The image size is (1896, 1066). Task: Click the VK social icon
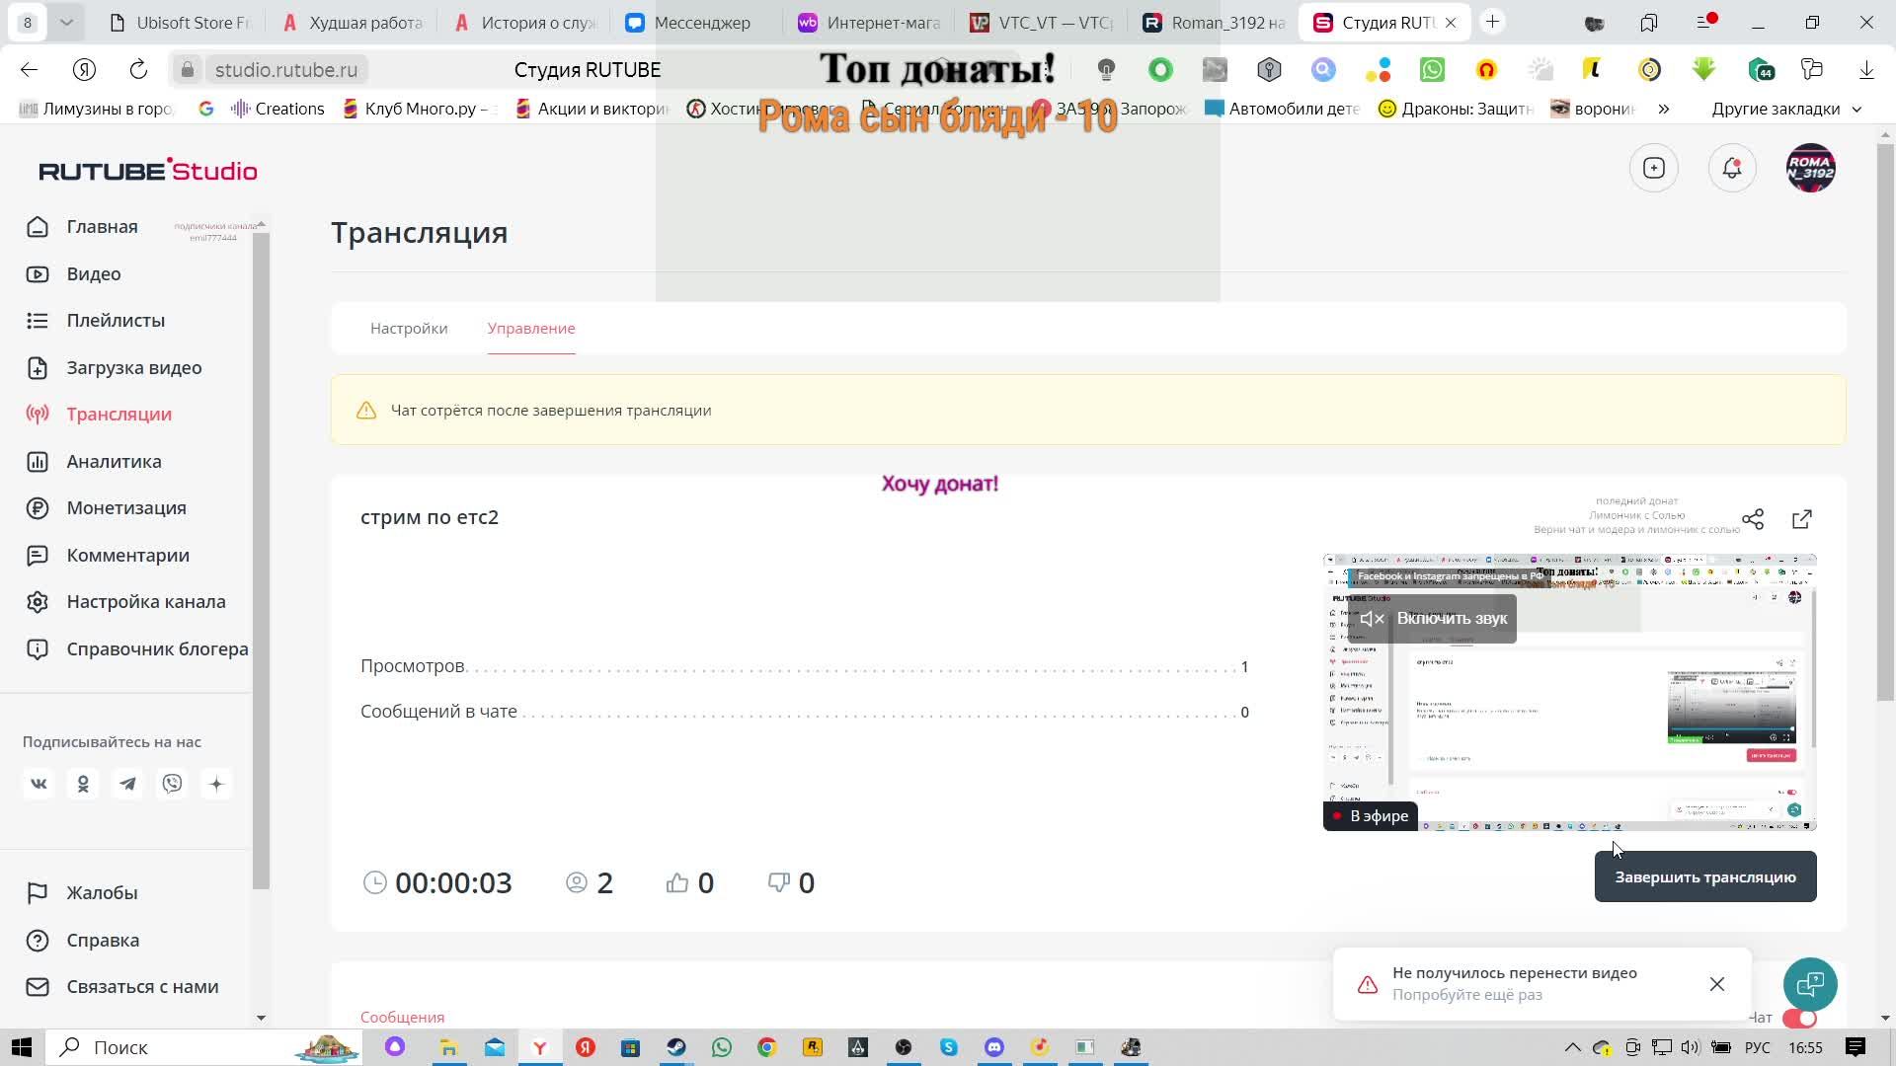pos(39,784)
